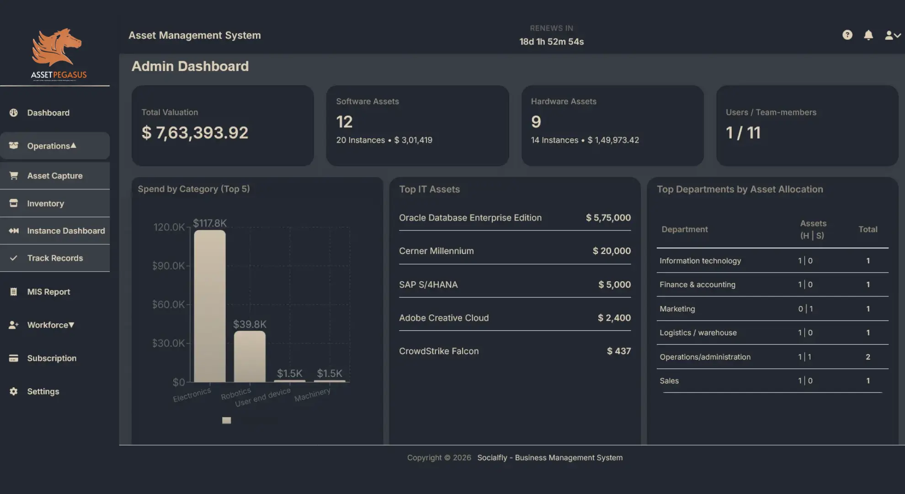The image size is (905, 494).
Task: Select Sales department row
Action: [772, 381]
